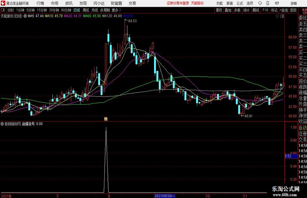The height and width of the screenshot is (198, 307).
Task: Open the 行情 menu
Action: 40,3
